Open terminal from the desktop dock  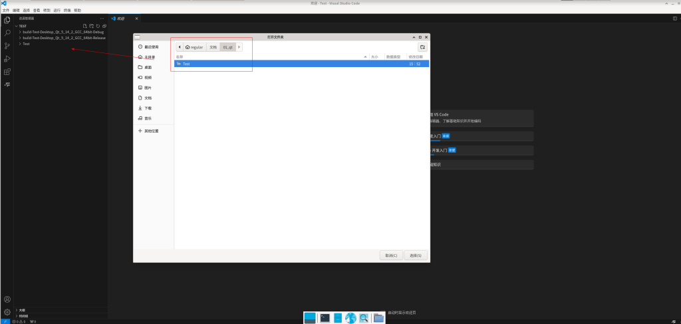pyautogui.click(x=325, y=318)
